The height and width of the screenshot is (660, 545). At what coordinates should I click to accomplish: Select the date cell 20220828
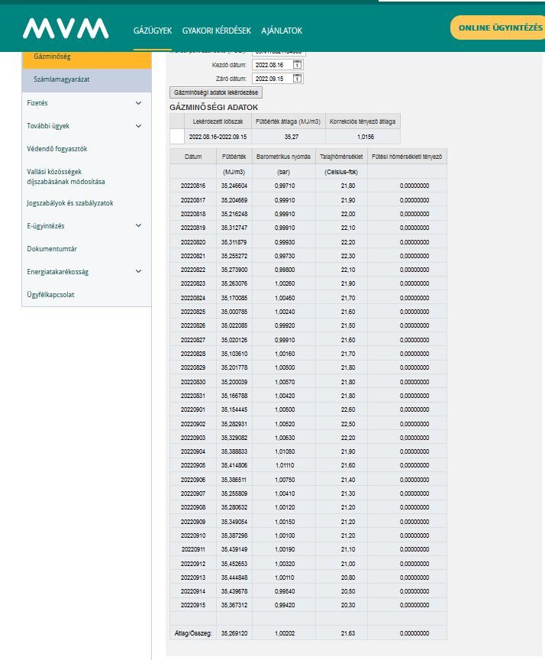(x=193, y=354)
